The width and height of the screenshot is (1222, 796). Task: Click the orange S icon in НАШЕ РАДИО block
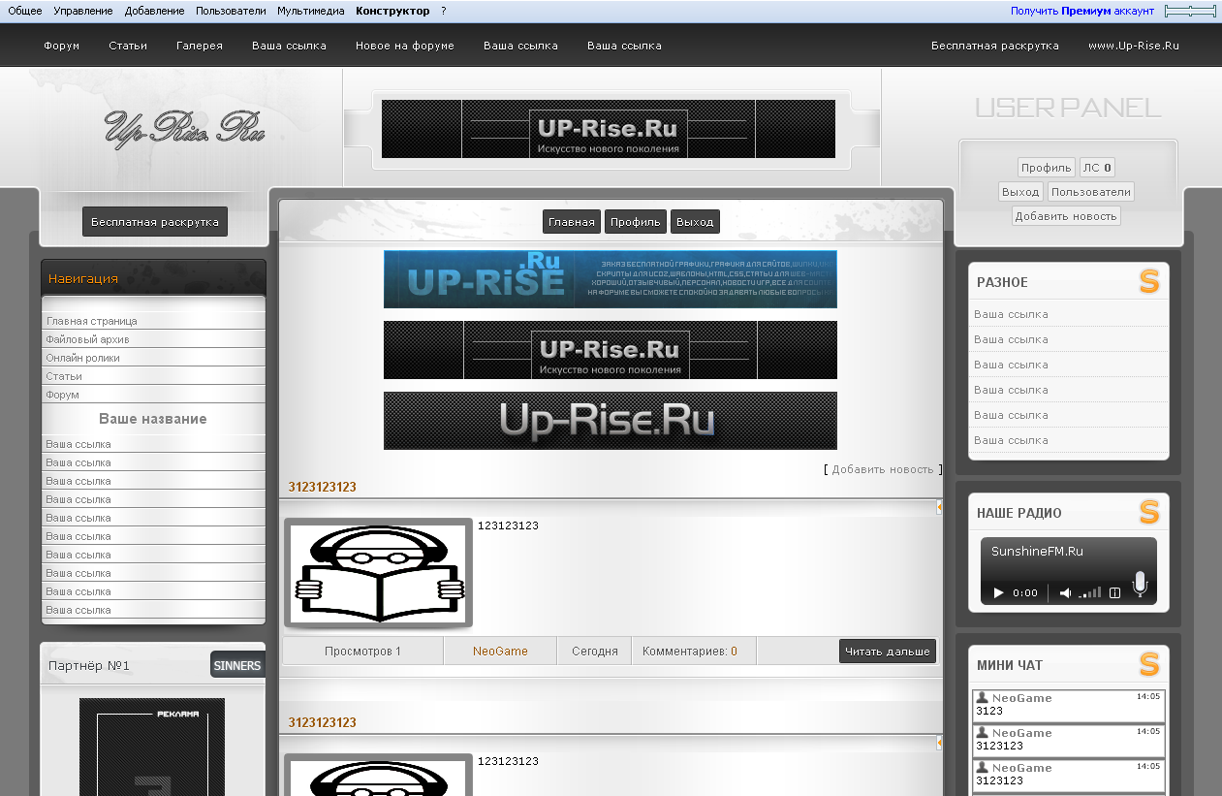click(x=1148, y=512)
